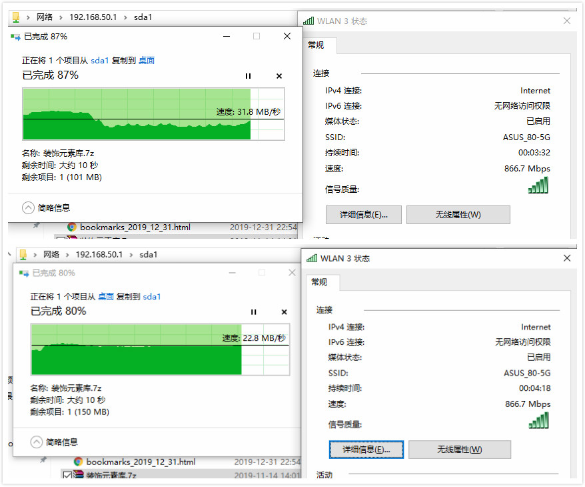
Task: Click the signal quality bars in bottom WLAN dialog
Action: [x=538, y=422]
